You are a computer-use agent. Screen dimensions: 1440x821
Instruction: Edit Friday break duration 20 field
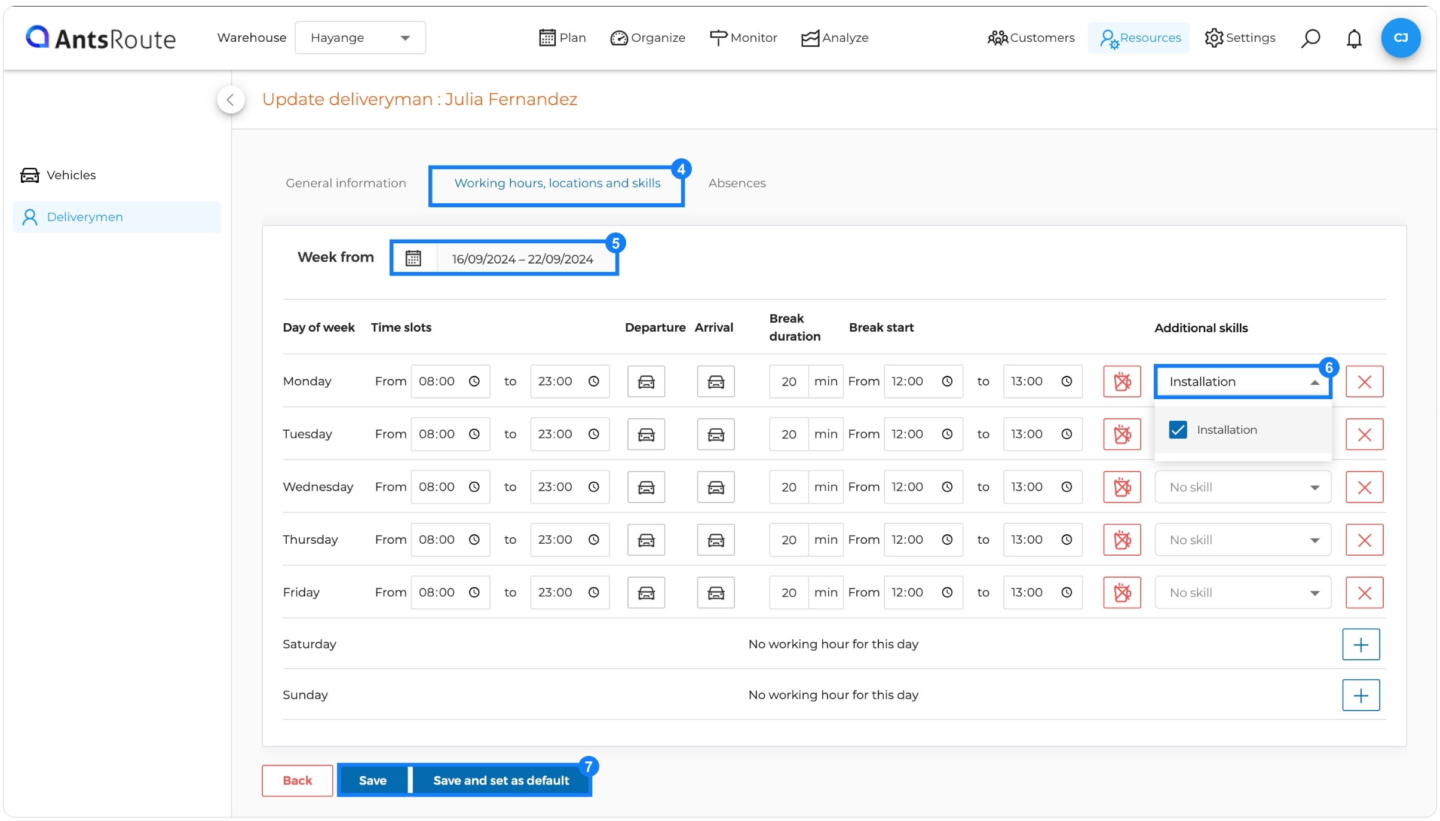pos(789,592)
